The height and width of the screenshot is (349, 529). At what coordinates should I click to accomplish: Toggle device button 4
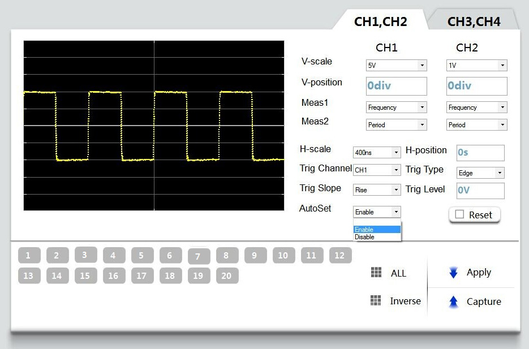114,255
